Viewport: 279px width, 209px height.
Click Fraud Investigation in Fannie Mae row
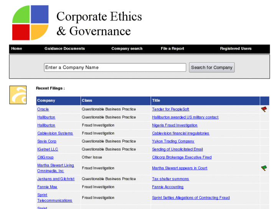pyautogui.click(x=98, y=187)
